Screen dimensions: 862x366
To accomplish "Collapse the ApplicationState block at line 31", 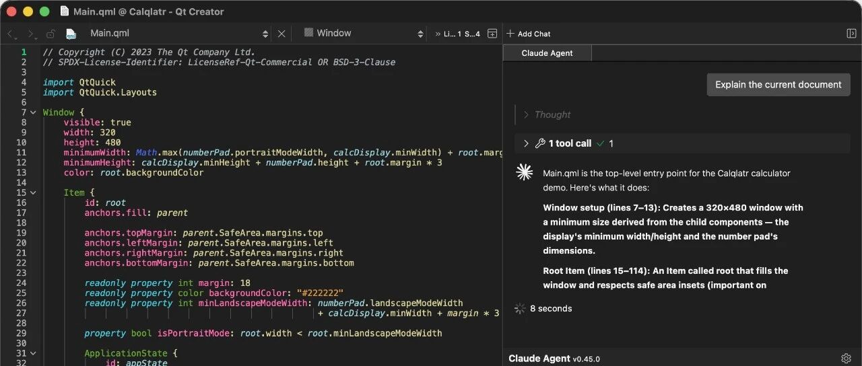I will 33,353.
